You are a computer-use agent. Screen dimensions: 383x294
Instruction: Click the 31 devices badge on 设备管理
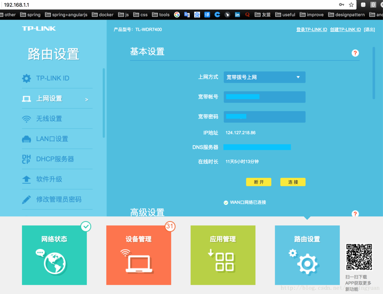point(170,226)
